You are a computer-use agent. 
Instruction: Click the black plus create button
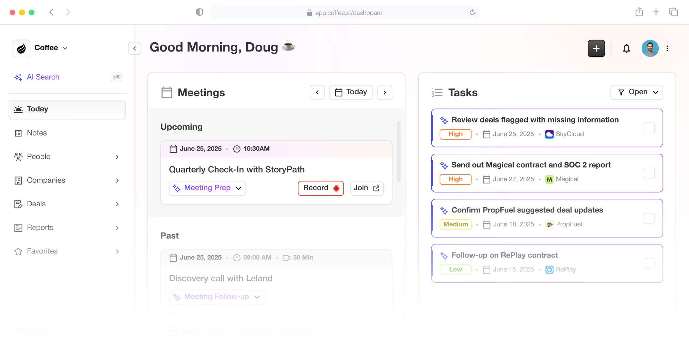pos(596,48)
